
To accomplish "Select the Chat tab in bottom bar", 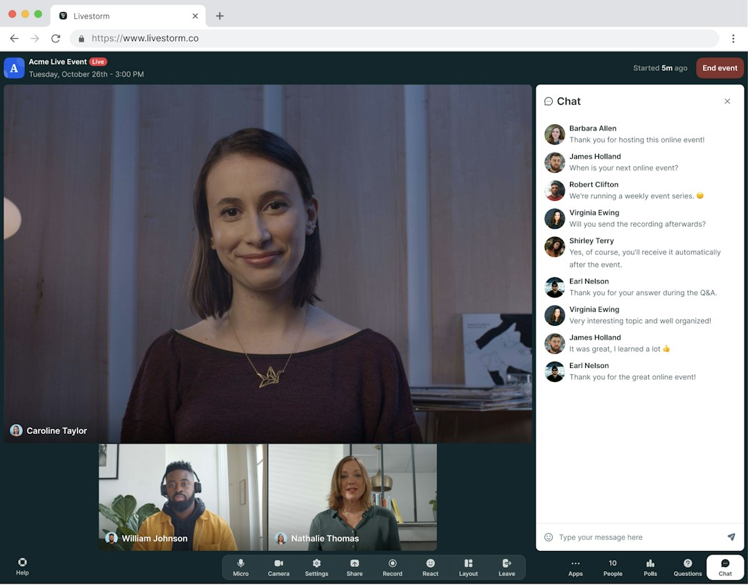I will click(x=725, y=568).
